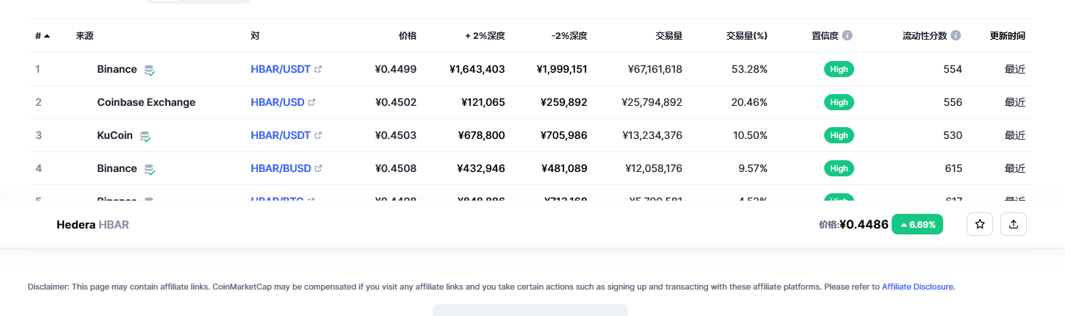Click High confidence badge in Coinbase row
Screen dimensions: 1065x316
point(839,102)
